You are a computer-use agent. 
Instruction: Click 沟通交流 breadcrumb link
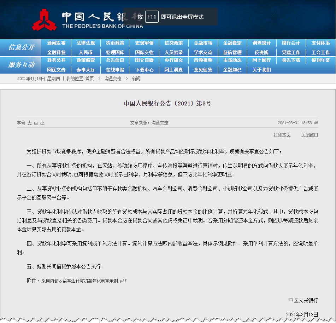pos(113,79)
